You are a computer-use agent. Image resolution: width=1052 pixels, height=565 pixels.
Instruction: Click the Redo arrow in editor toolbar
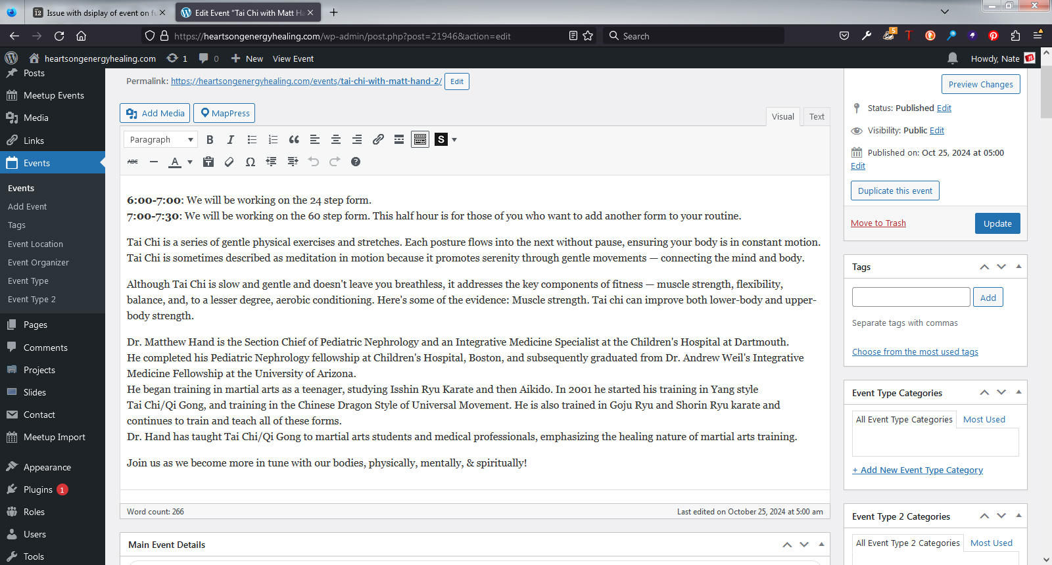pyautogui.click(x=335, y=162)
